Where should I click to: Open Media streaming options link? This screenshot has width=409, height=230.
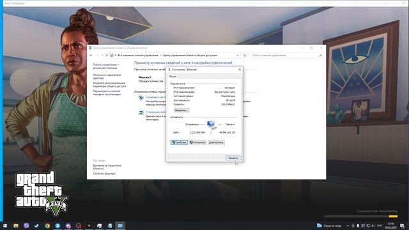[x=107, y=93]
